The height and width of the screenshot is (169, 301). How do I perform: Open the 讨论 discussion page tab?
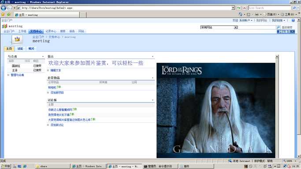[x=20, y=49]
